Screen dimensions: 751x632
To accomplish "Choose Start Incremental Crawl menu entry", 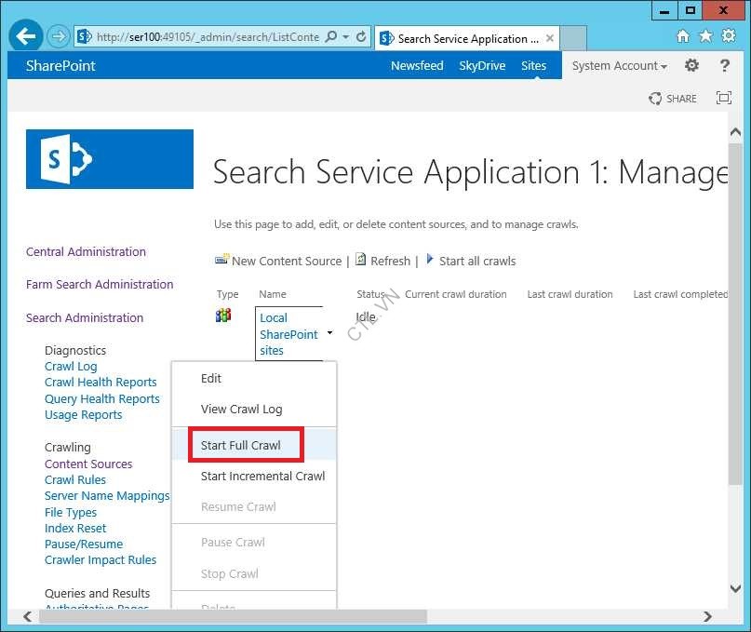I will (x=262, y=476).
